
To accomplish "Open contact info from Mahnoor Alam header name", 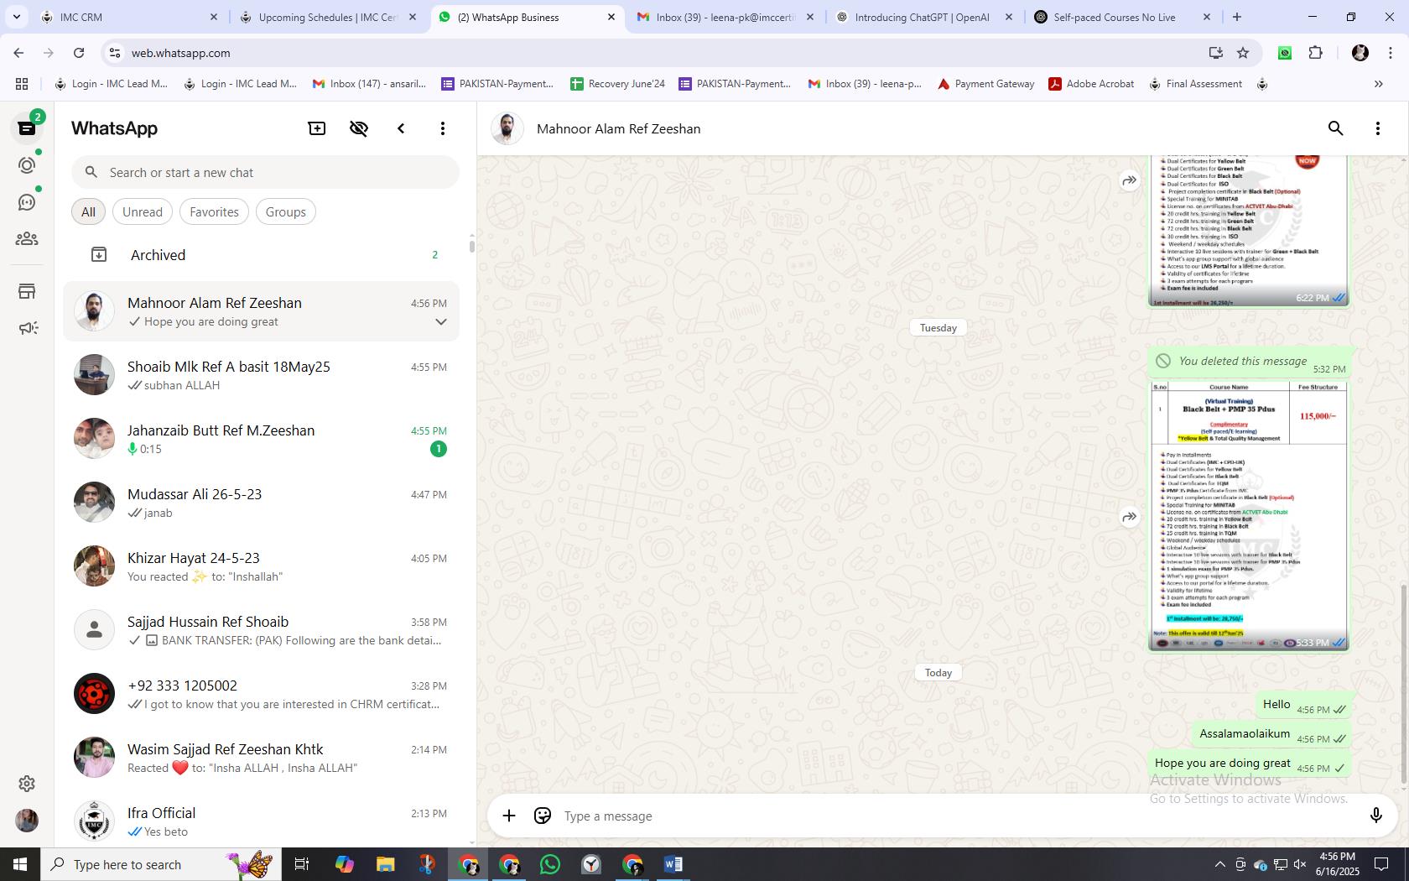I will tap(618, 128).
